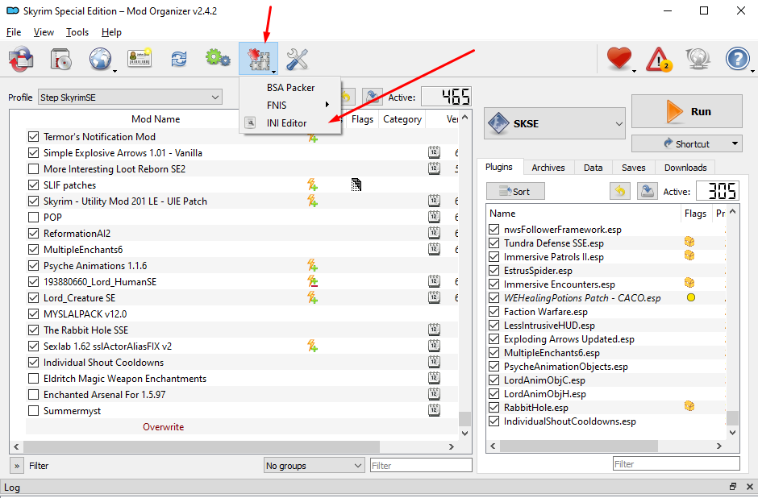
Task: Open the warning notifications triangle icon
Action: point(659,59)
